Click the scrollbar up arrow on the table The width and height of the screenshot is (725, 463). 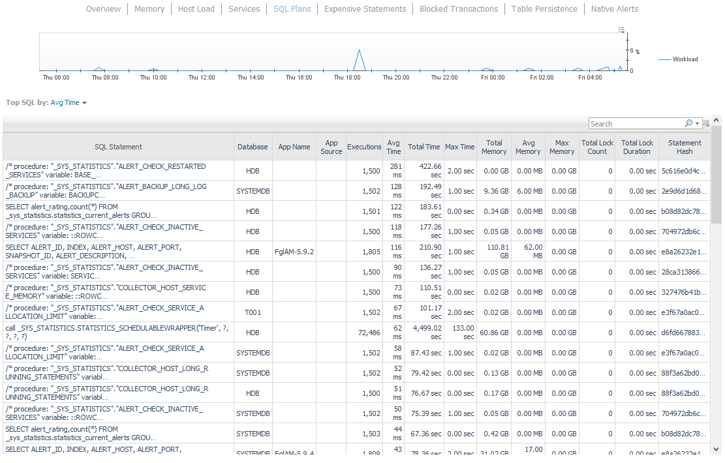coord(716,121)
